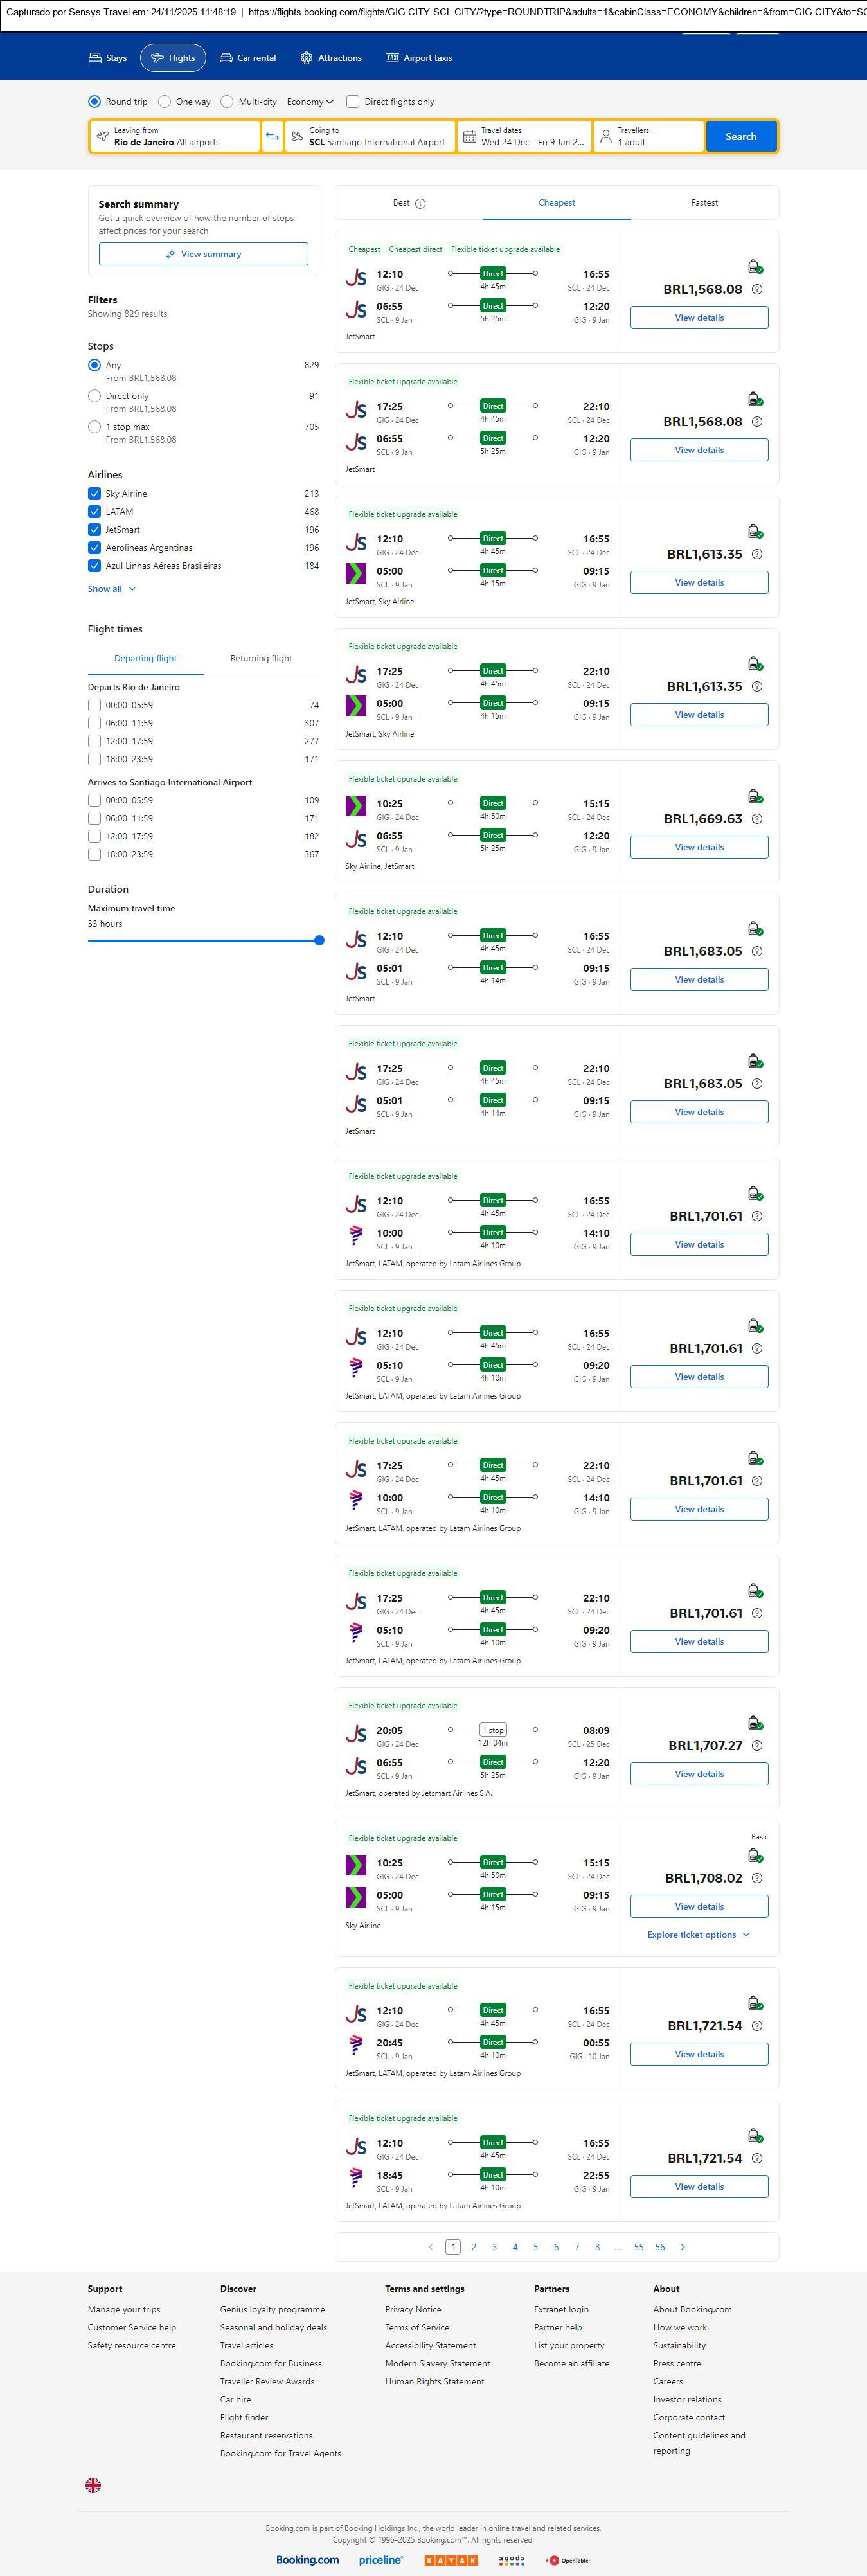Screen dimensions: 867x2576
Task: Switch to the Fastest tab
Action: tap(704, 203)
